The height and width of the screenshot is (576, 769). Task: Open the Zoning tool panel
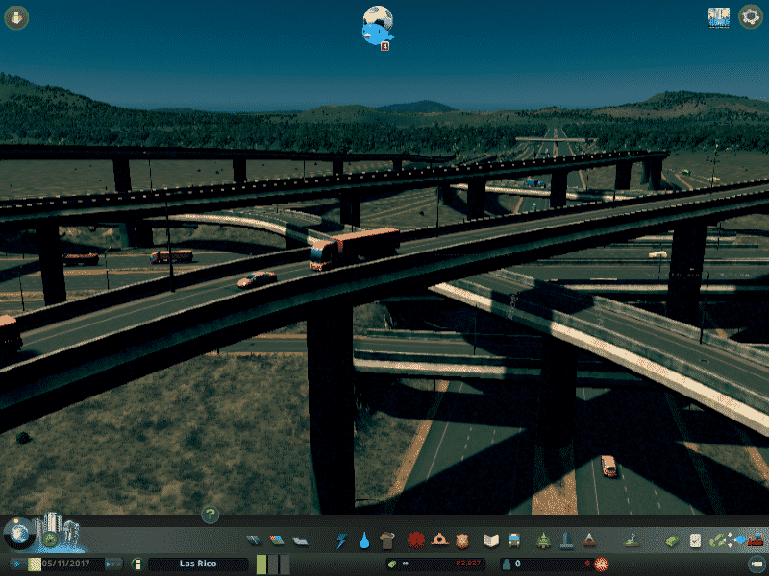pyautogui.click(x=276, y=540)
